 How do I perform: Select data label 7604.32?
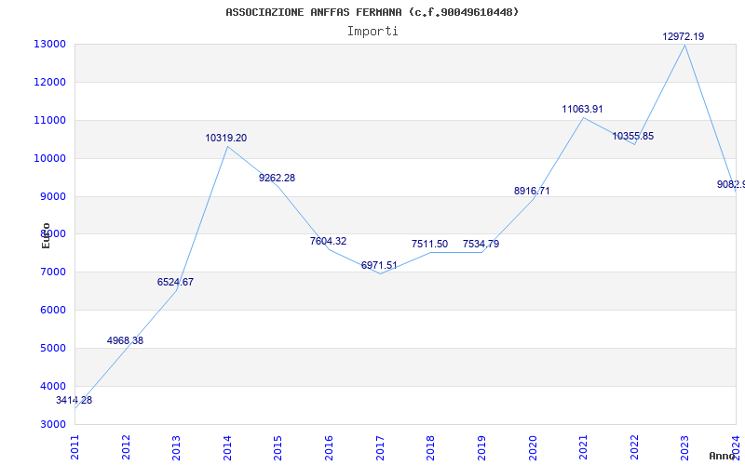(329, 241)
